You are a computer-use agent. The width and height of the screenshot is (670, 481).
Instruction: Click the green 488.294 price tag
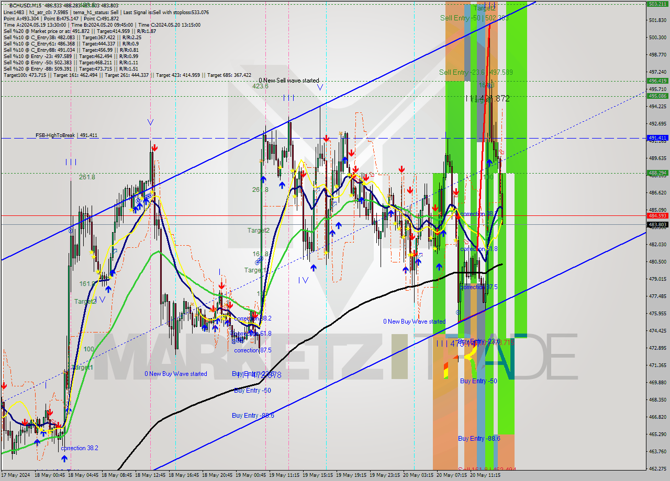tap(657, 173)
